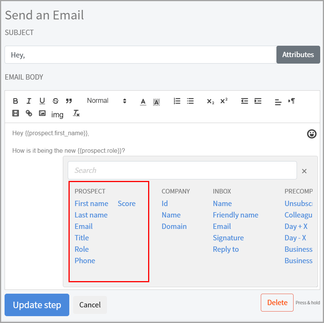
Task: Click the attribute Search field
Action: point(182,170)
